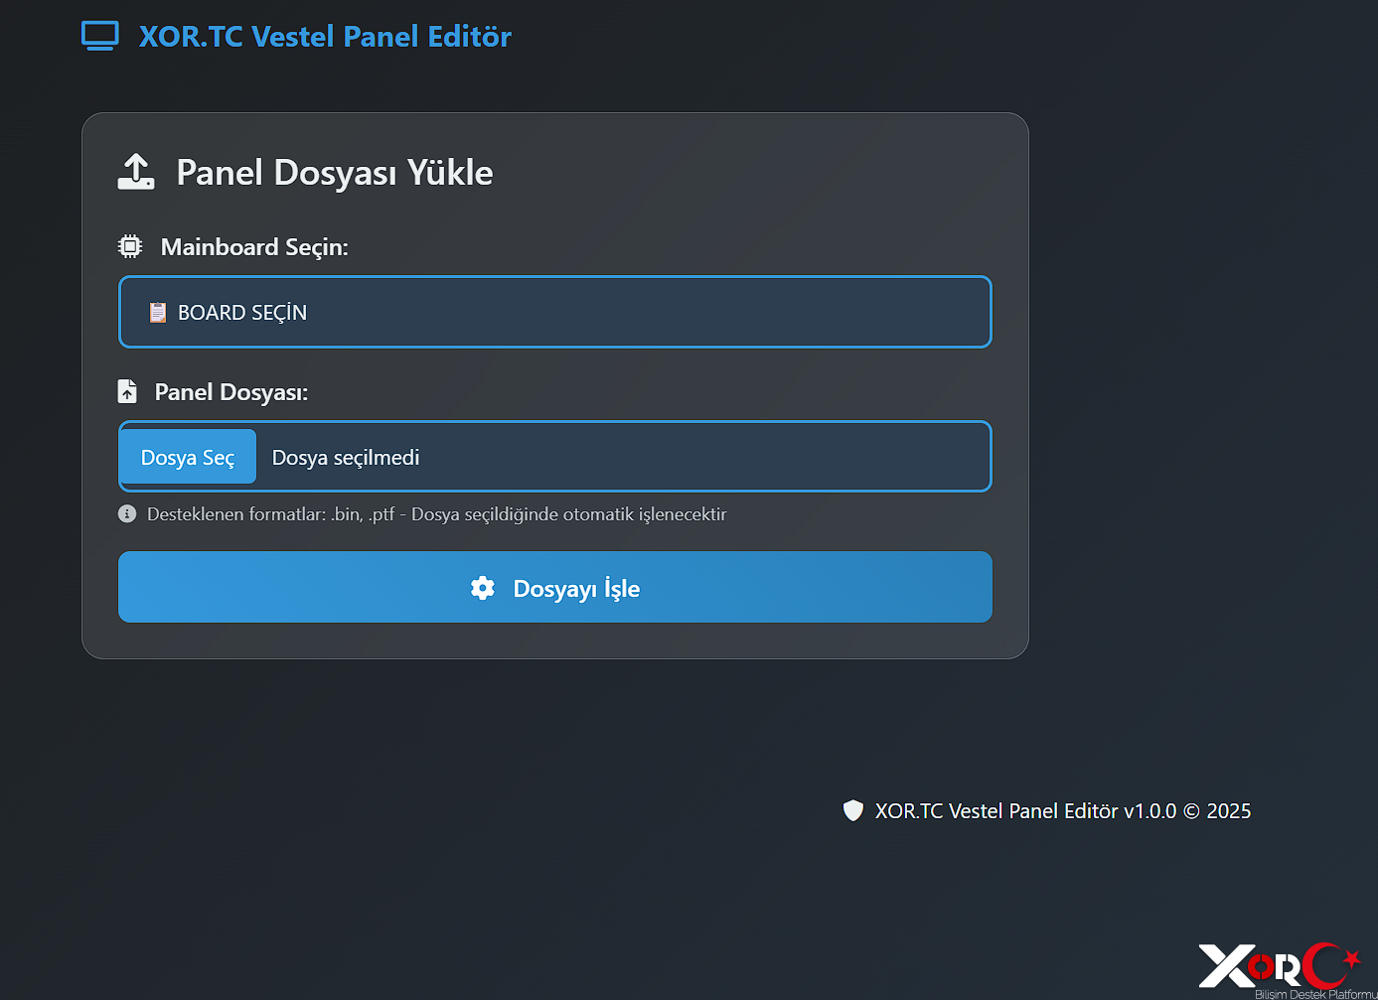Click the info icon before supported formats text

[x=126, y=513]
